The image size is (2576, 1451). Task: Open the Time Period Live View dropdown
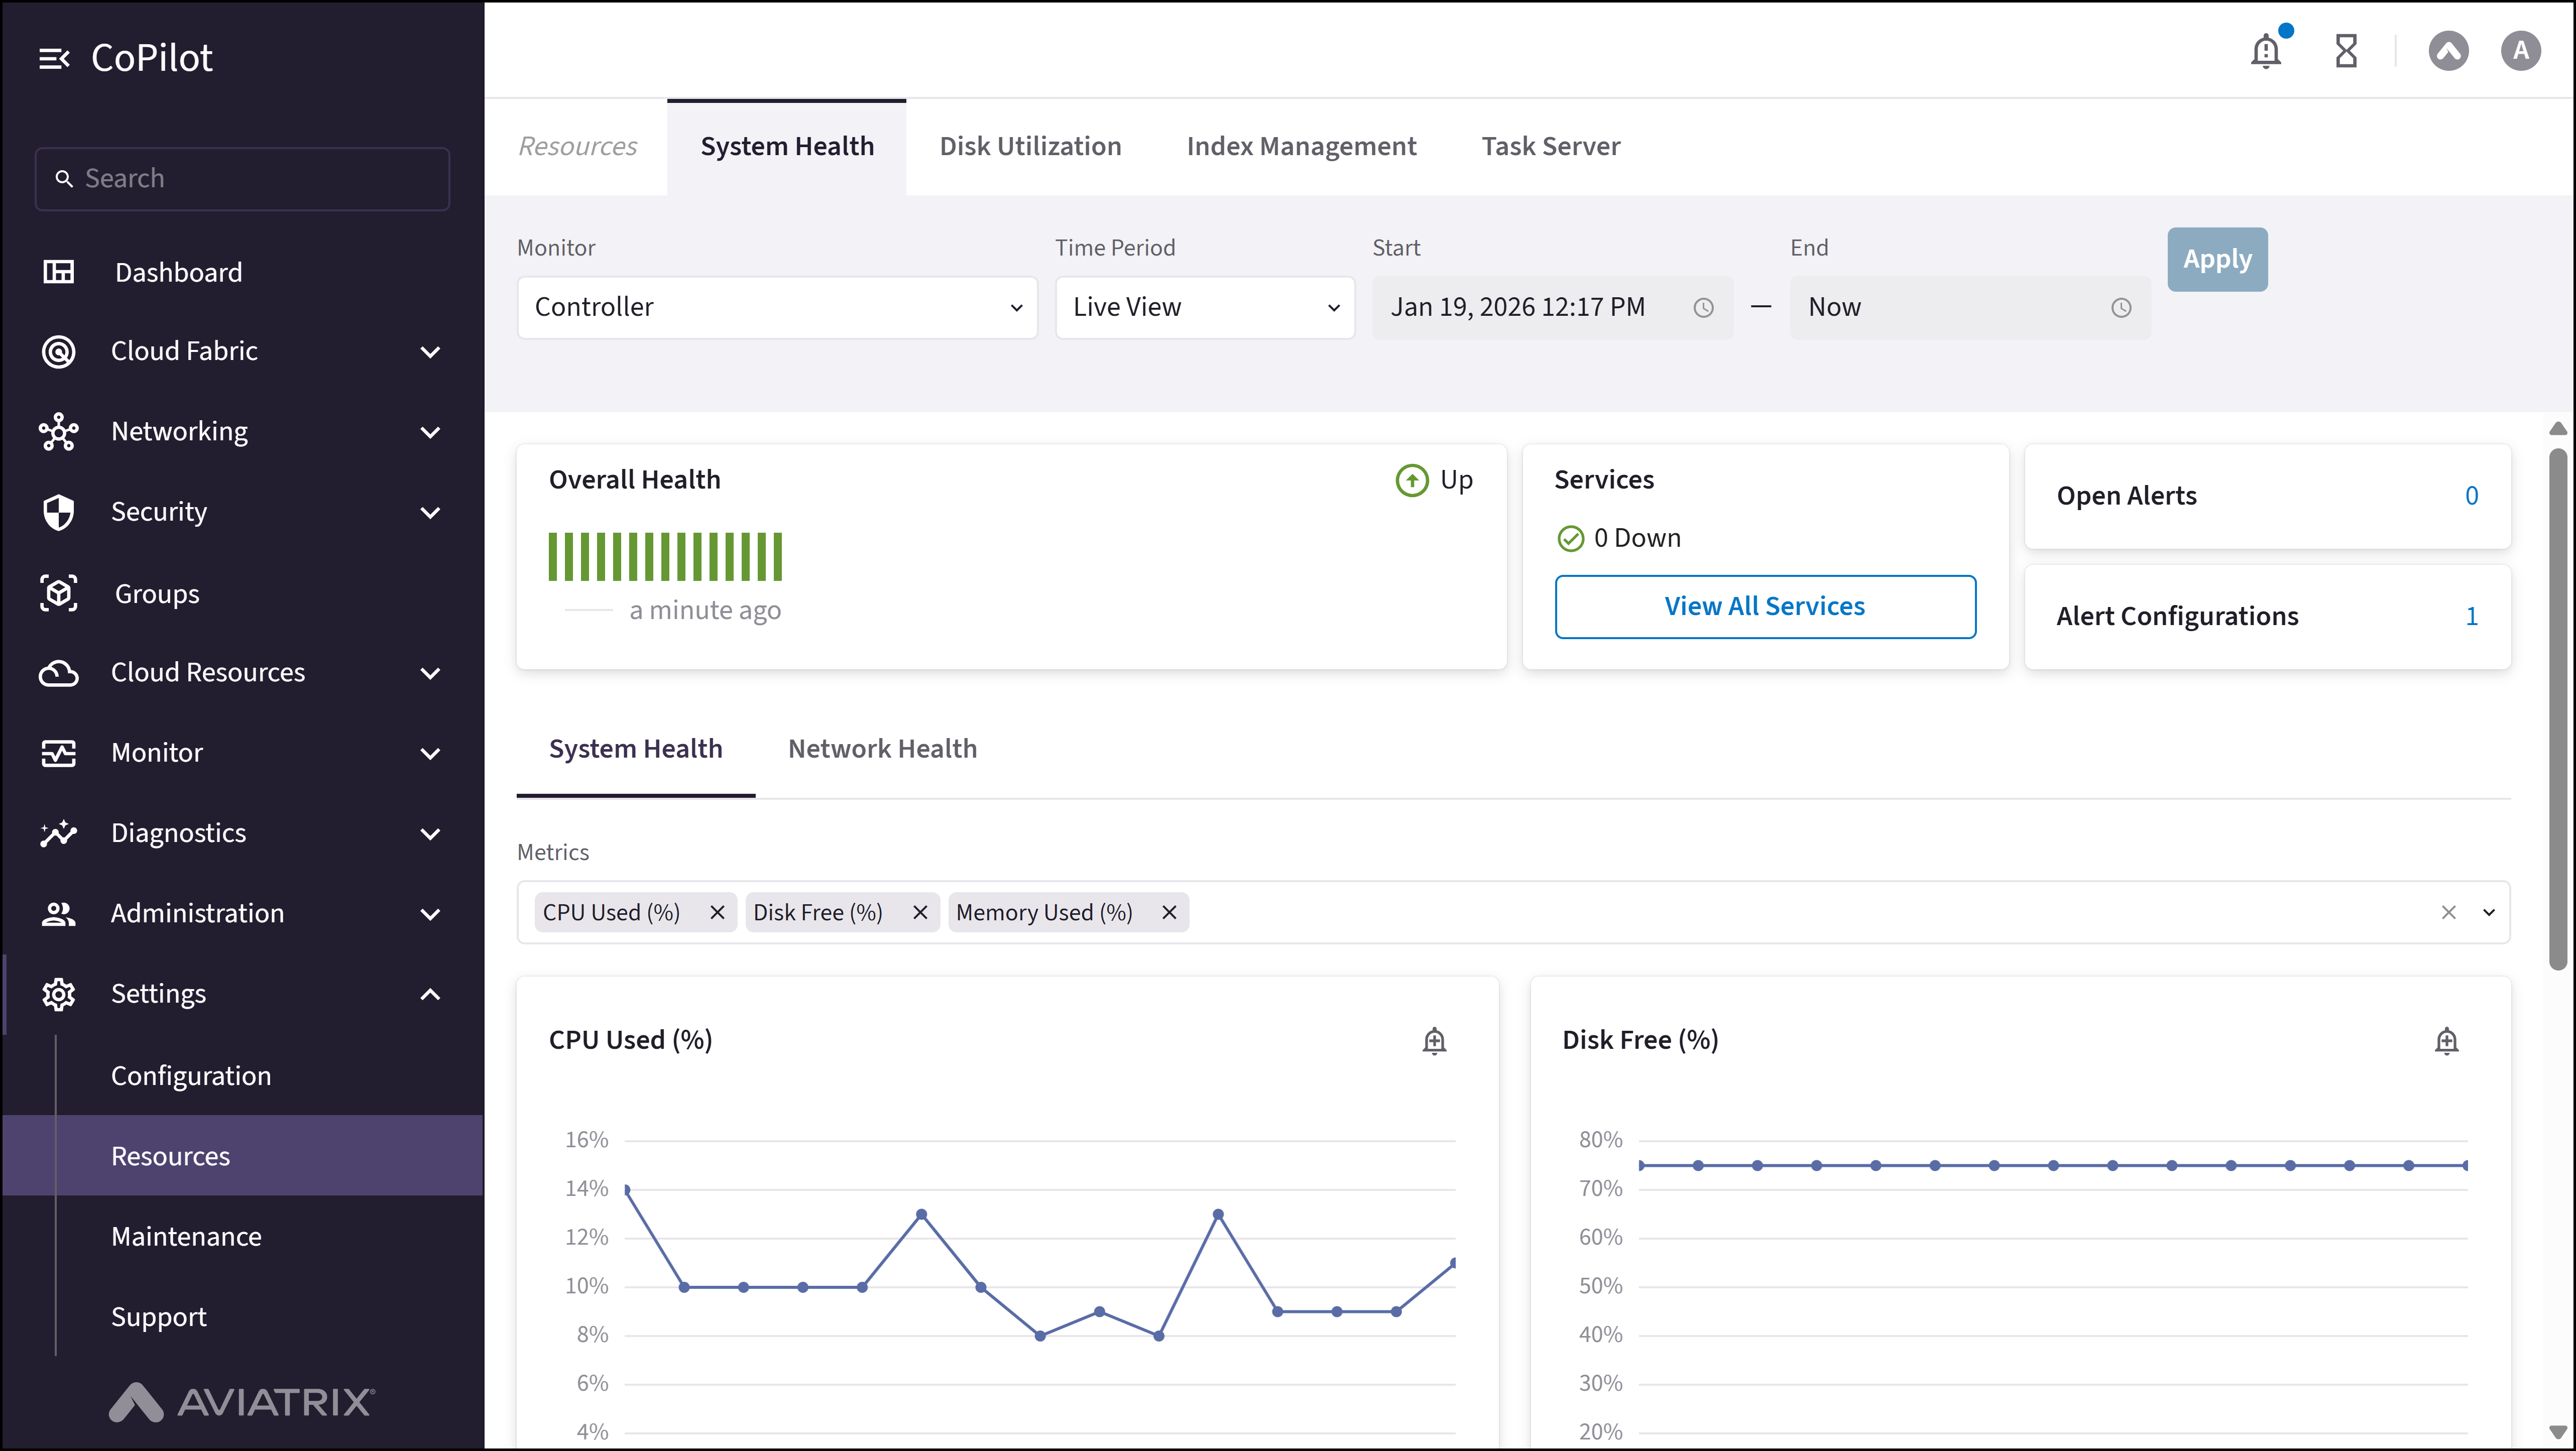pos(1204,308)
